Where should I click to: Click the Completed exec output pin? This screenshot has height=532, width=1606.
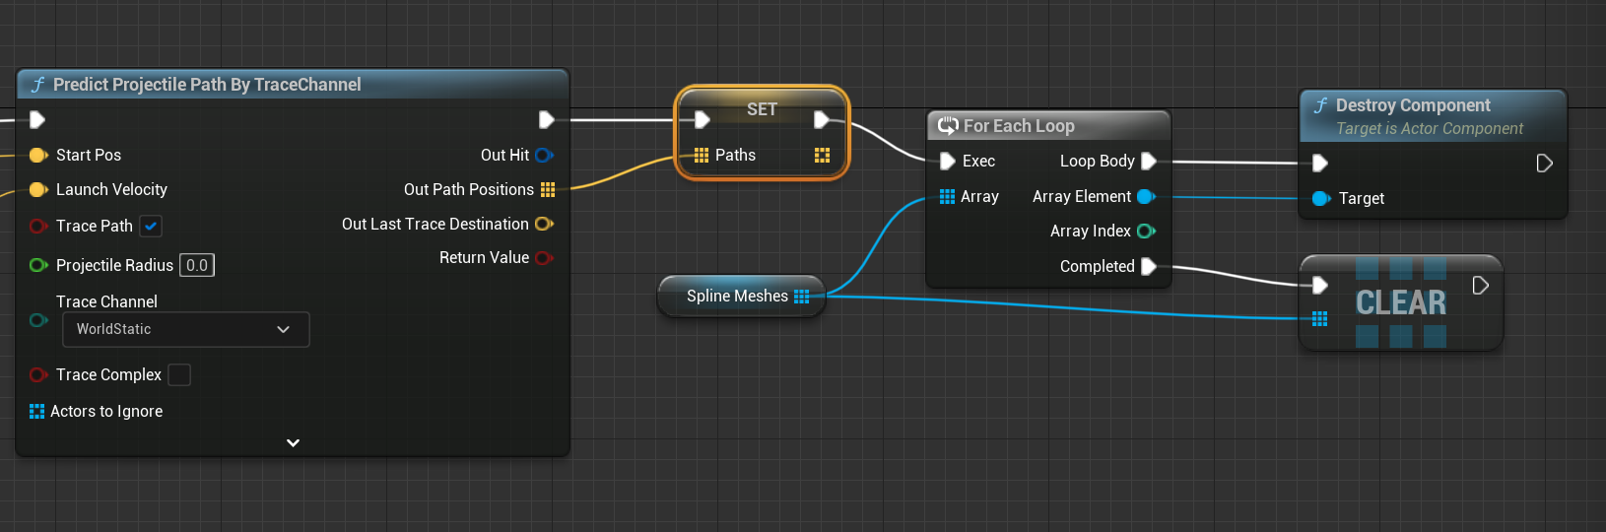point(1148,266)
